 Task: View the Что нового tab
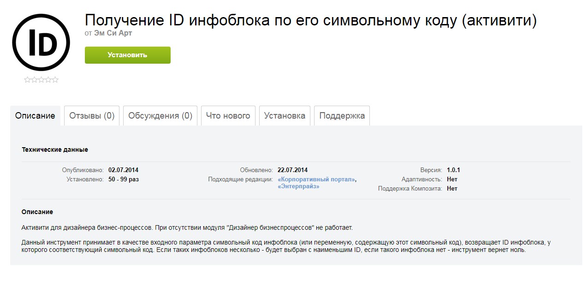(x=228, y=116)
